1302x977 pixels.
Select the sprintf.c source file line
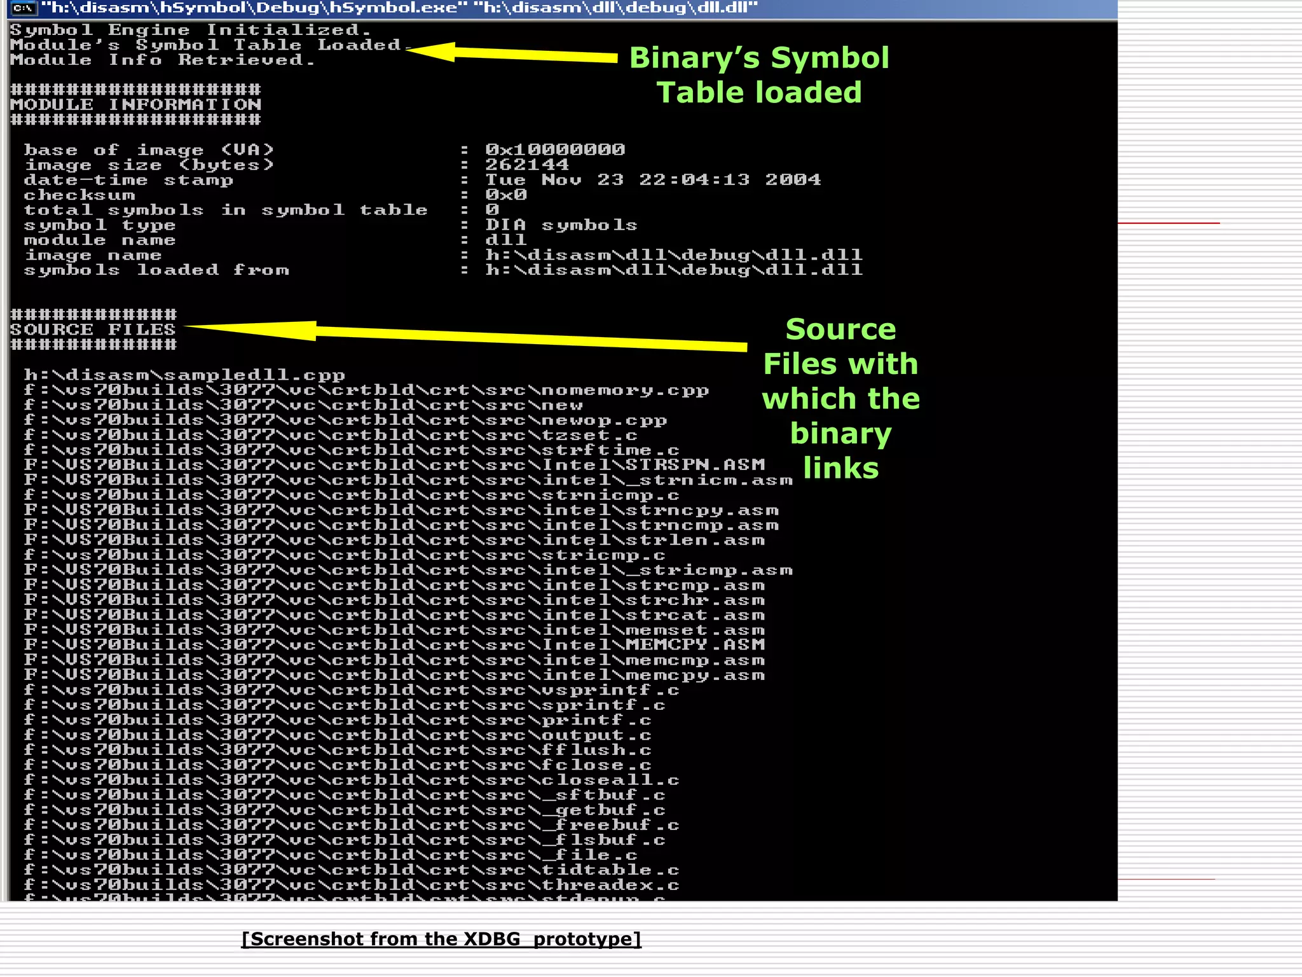point(345,705)
